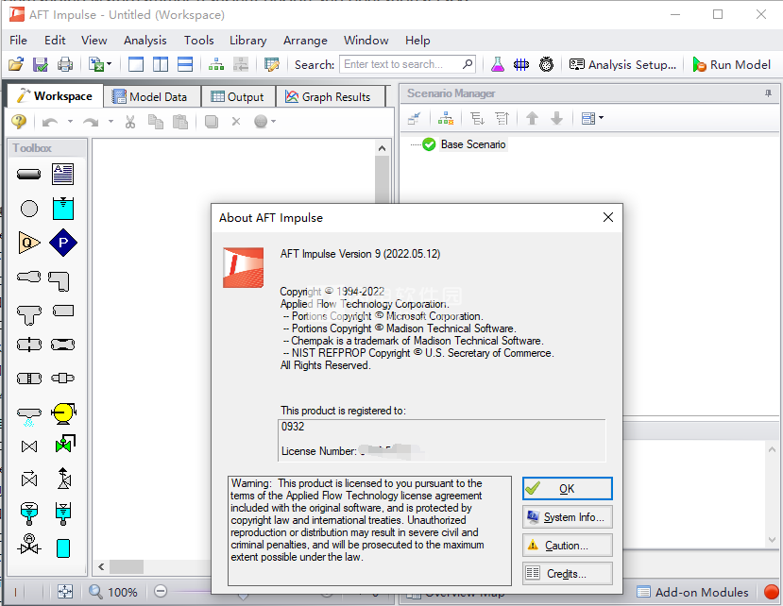Select the Surge Tank junction icon
This screenshot has width=783, height=606.
click(x=63, y=514)
